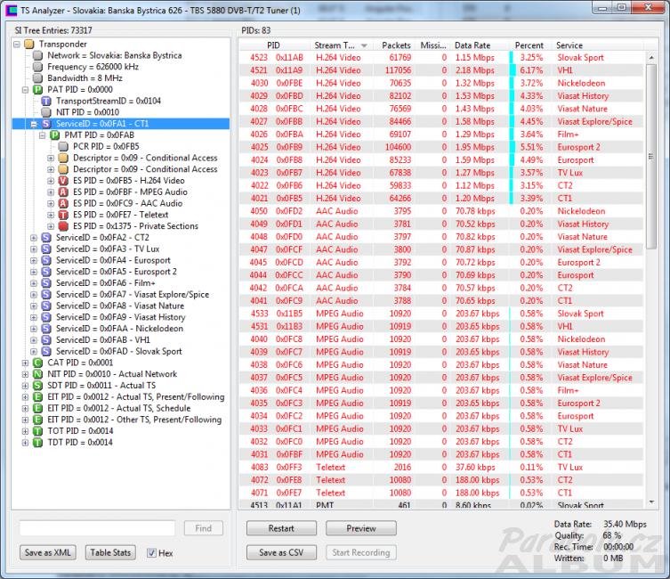The height and width of the screenshot is (579, 670).
Task: Click the Eurosport 2 percent bar
Action: pyautogui.click(x=513, y=147)
